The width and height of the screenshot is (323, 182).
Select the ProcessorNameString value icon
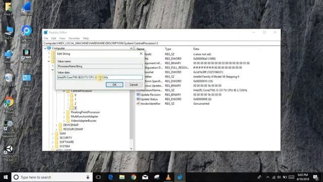point(138,90)
